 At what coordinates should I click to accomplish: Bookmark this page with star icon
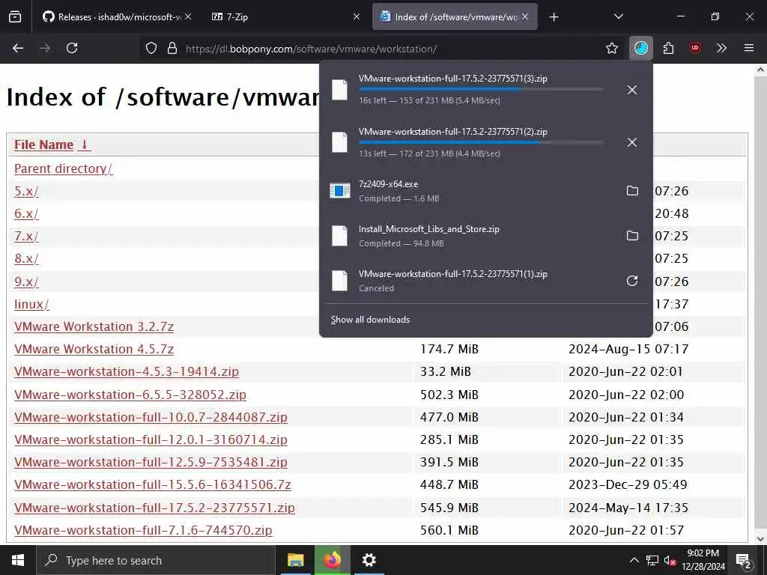(612, 48)
